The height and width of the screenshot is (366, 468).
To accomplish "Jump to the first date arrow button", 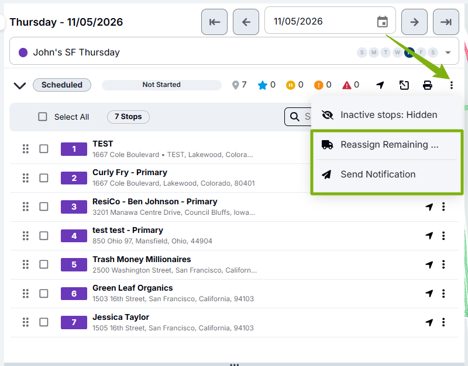I will [x=214, y=22].
